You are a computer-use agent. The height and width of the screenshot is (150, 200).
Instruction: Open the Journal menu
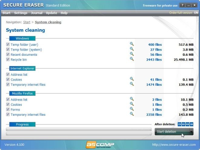(x=37, y=13)
